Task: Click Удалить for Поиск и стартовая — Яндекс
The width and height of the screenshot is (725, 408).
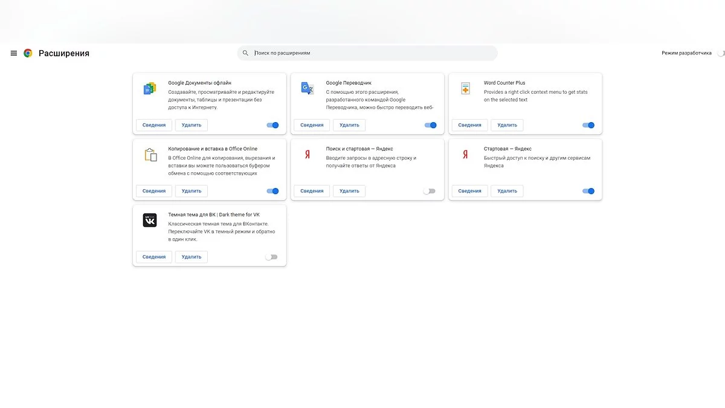Action: pyautogui.click(x=349, y=191)
